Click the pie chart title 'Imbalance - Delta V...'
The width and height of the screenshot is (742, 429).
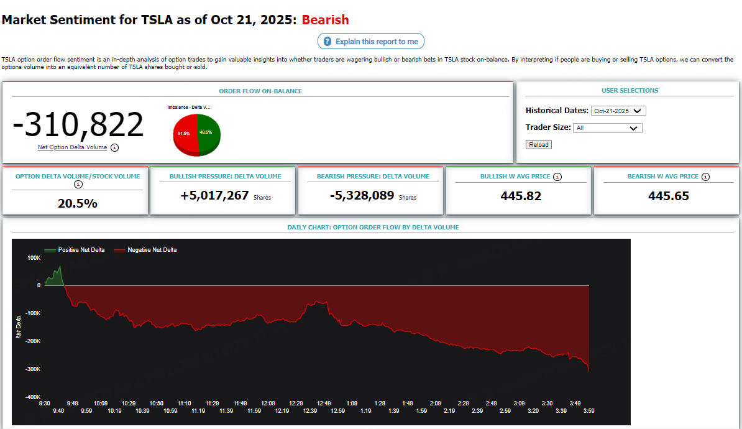tap(189, 107)
